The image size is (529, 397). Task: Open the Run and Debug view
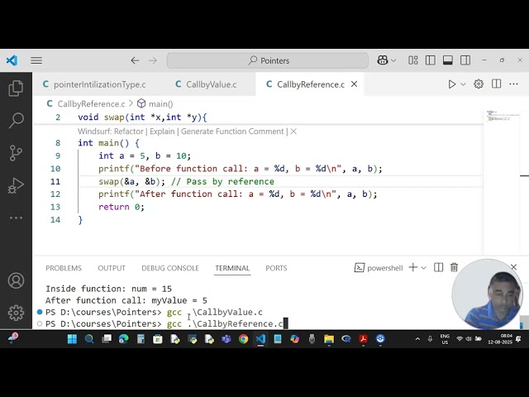tap(16, 185)
